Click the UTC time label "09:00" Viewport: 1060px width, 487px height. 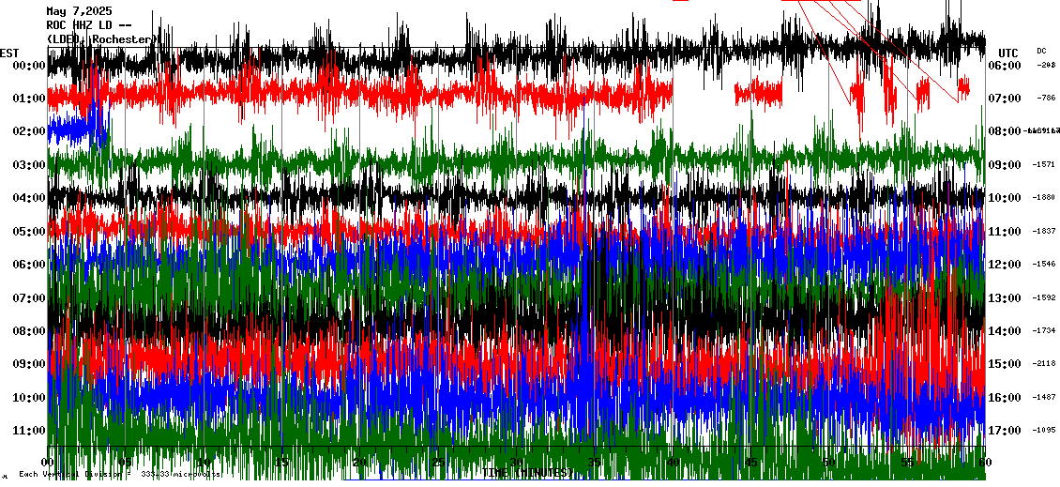1005,165
